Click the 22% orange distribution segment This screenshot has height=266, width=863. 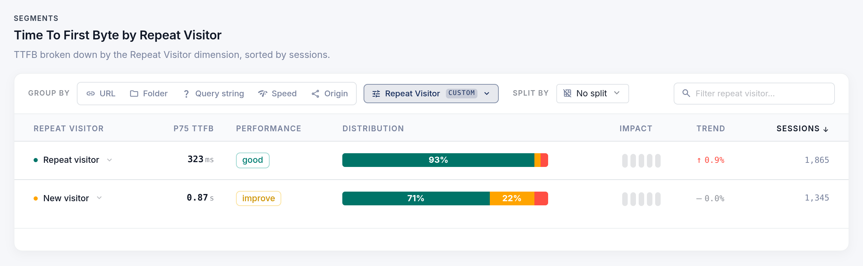(x=512, y=198)
